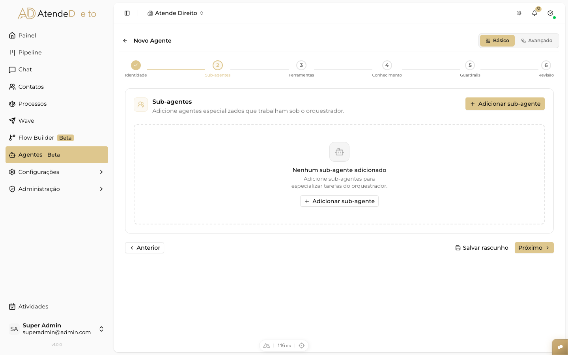Open Painel in the sidebar
This screenshot has width=568, height=355.
[x=57, y=35]
